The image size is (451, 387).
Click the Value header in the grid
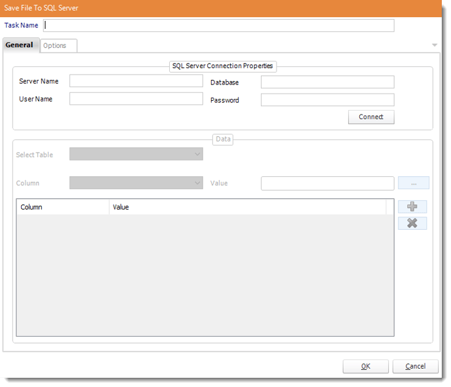point(247,207)
